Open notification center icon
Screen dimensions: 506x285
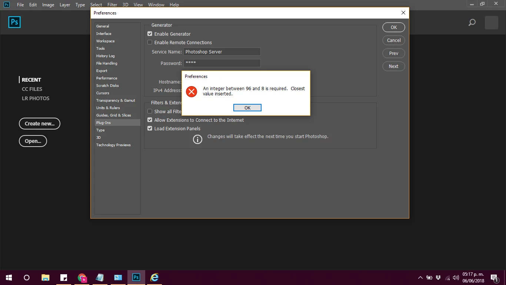pyautogui.click(x=494, y=278)
